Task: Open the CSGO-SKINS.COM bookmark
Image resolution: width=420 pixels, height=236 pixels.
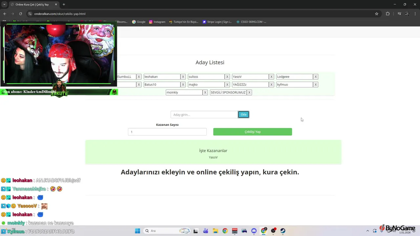Action: (x=251, y=22)
